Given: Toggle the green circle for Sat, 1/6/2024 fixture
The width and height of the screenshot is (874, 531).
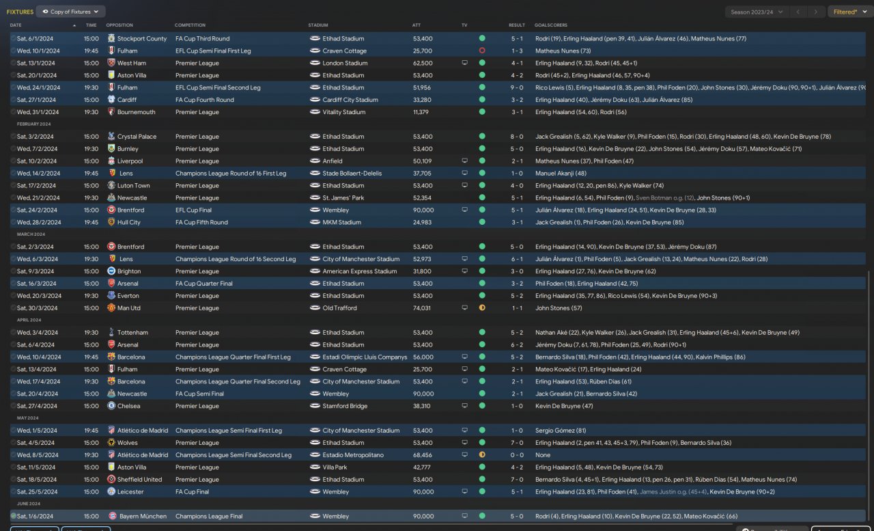Looking at the screenshot, I should [x=13, y=517].
